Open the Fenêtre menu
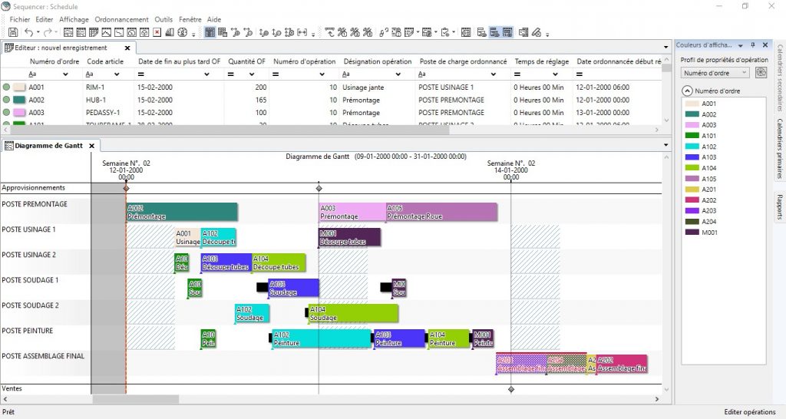The height and width of the screenshot is (419, 786). [x=190, y=19]
